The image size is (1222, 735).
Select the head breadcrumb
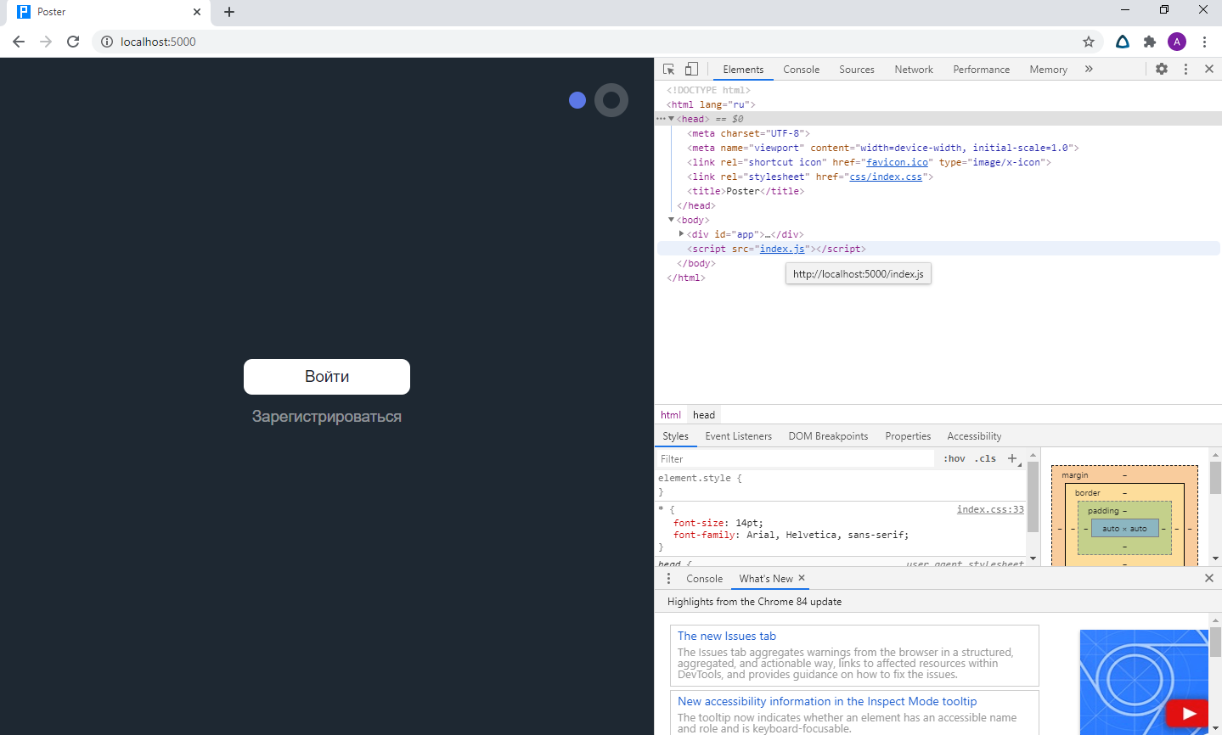pos(704,415)
